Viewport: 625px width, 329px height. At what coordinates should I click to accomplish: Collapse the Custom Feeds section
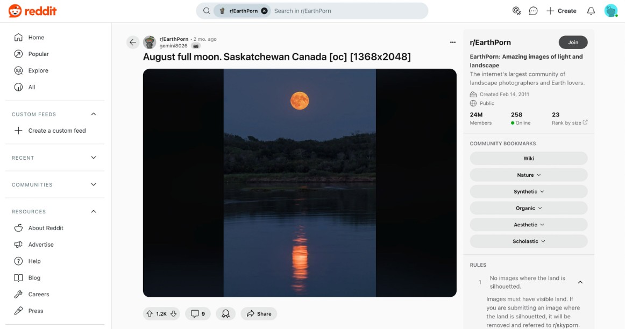pos(94,114)
